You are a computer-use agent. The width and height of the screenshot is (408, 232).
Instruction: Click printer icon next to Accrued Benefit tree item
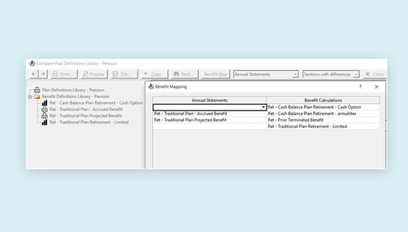tap(45, 109)
